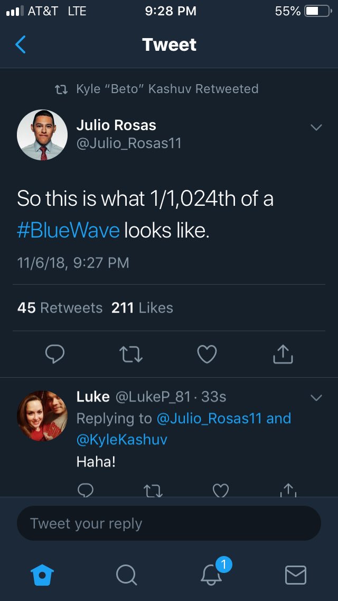Like the main tweet with the heart icon

click(x=207, y=354)
